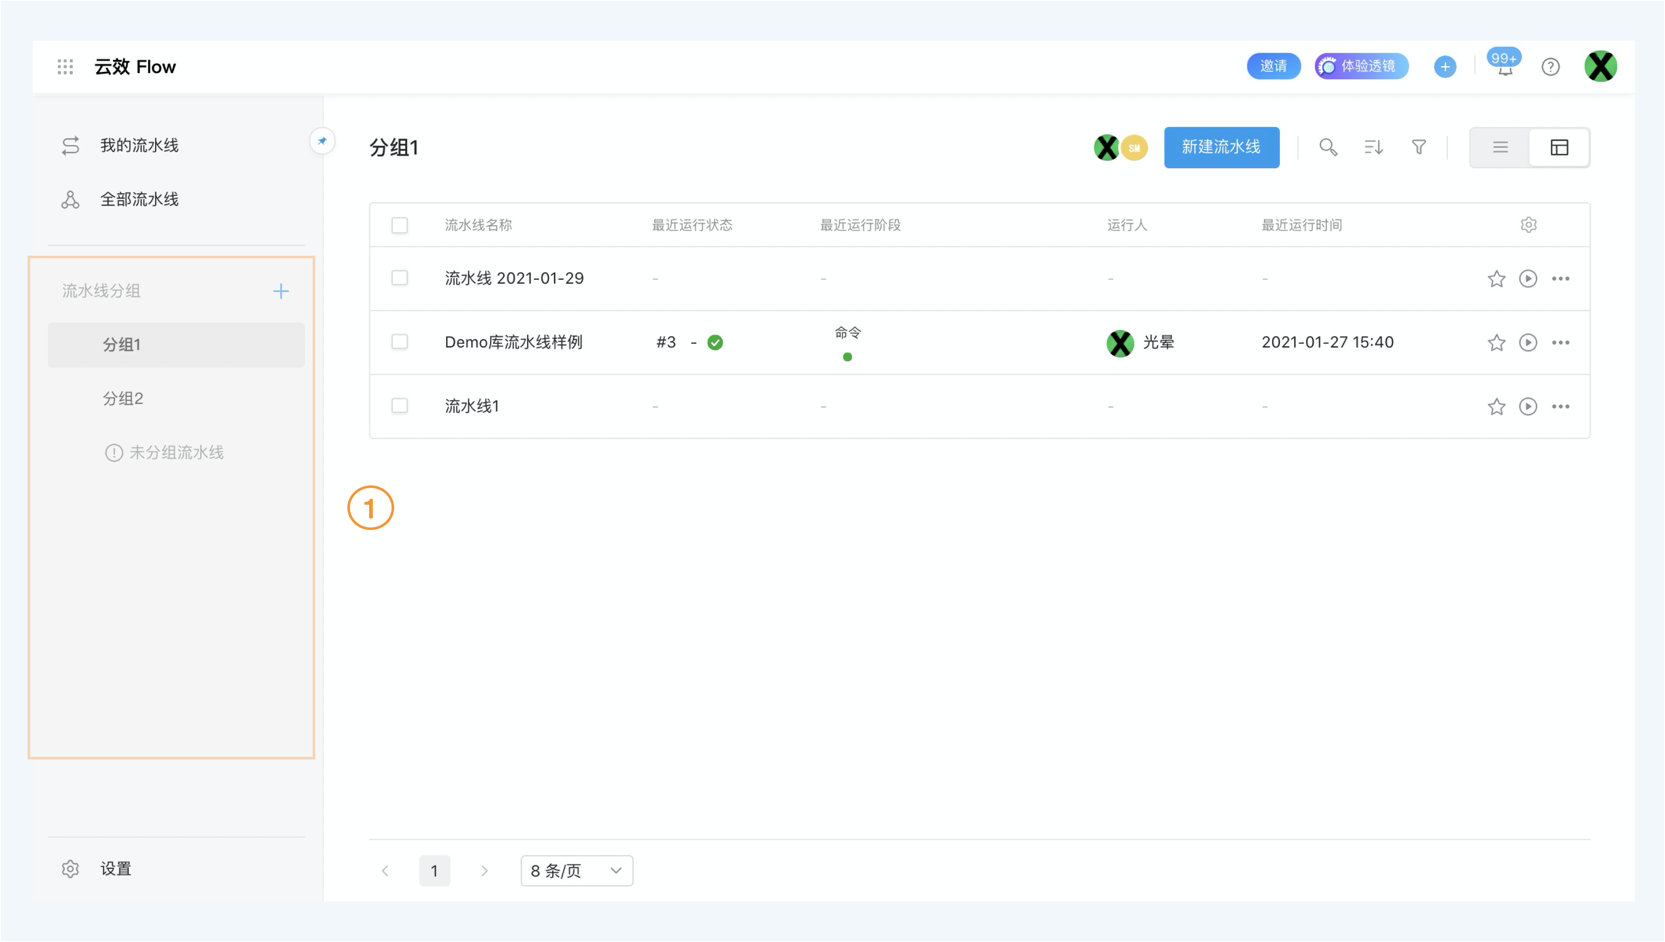This screenshot has height=942, width=1665.
Task: Click 新建流水线 button
Action: (1221, 147)
